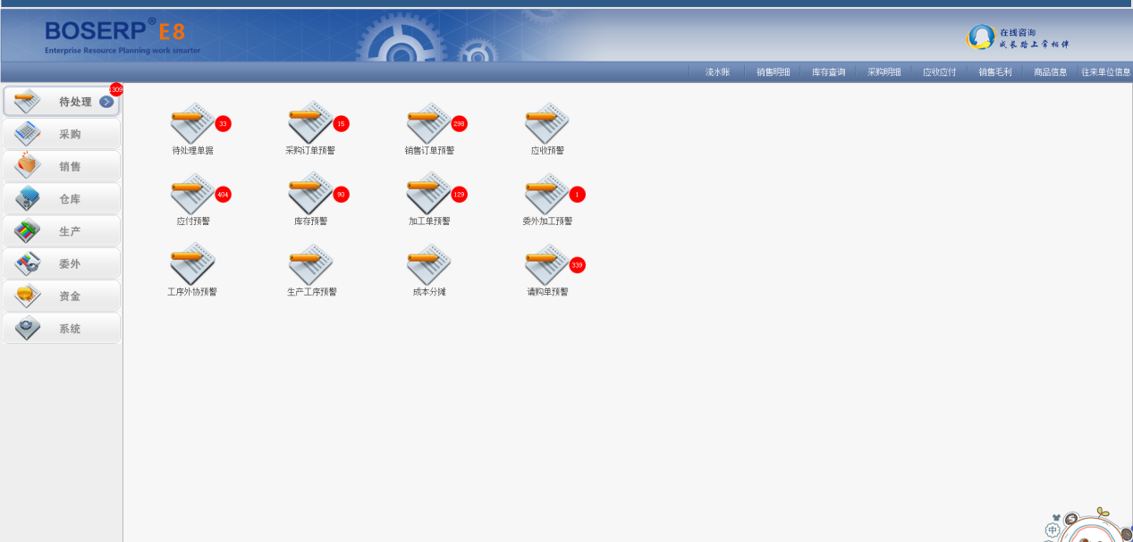The width and height of the screenshot is (1133, 542).
Task: Open 采购订单预警 alert icon
Action: point(310,123)
